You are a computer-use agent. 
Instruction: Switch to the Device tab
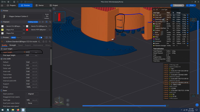tap(40, 5)
